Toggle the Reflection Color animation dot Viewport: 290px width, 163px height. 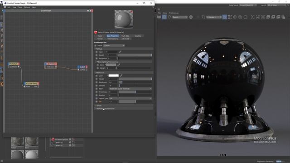[x=97, y=76]
